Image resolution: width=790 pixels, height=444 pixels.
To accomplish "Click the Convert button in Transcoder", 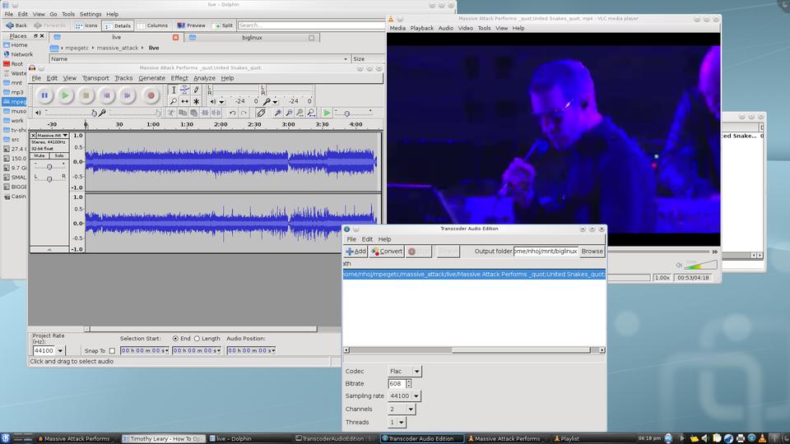I will pos(387,252).
